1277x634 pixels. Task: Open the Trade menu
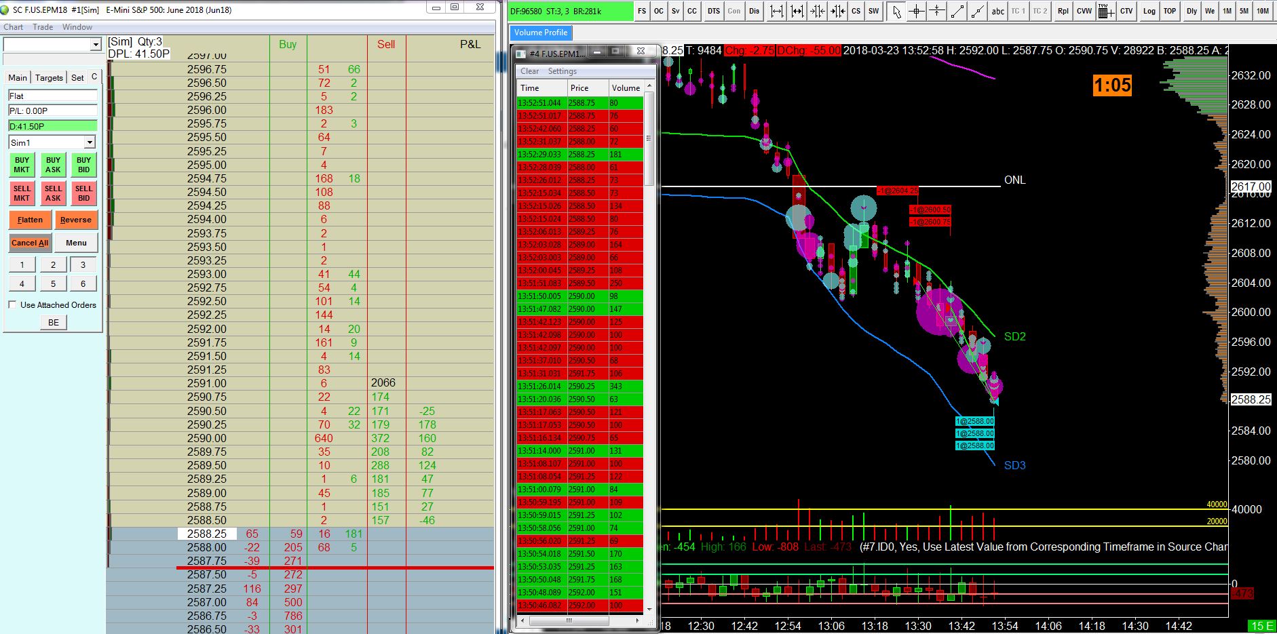(43, 27)
